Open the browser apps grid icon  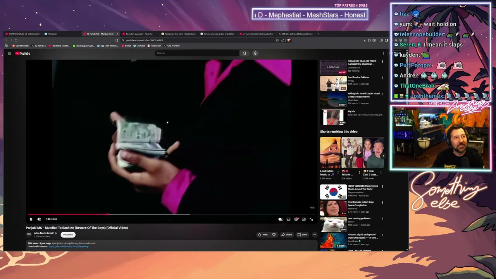click(6, 46)
